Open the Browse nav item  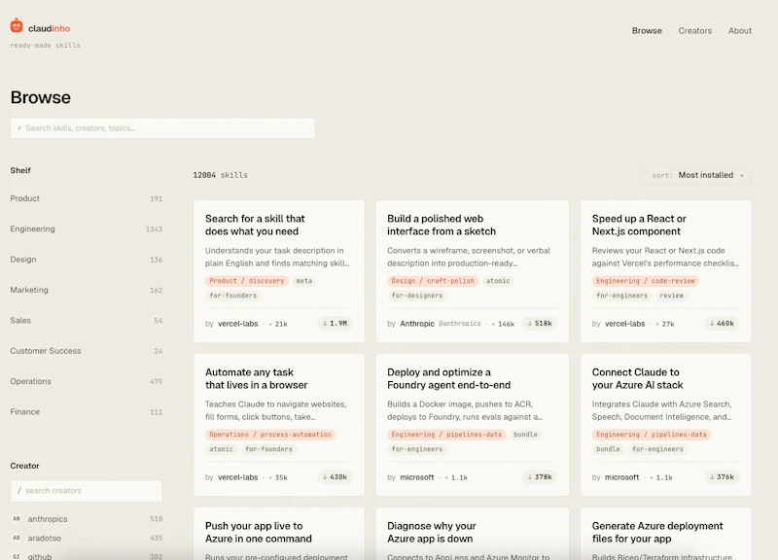(647, 31)
